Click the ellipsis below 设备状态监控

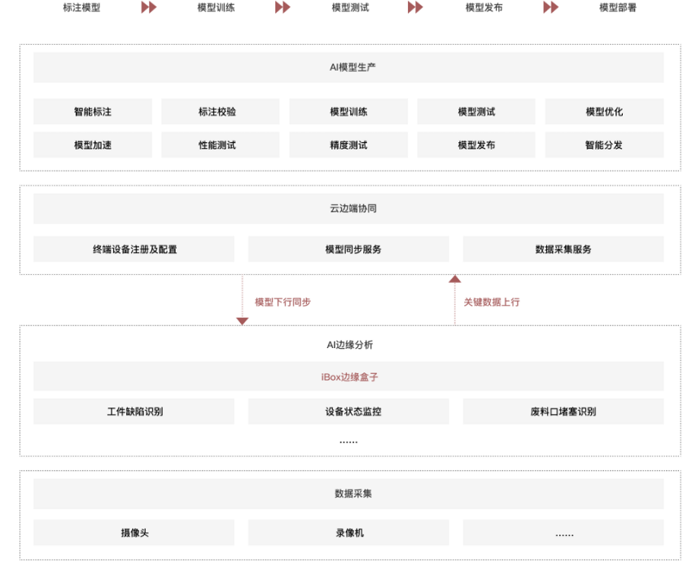click(348, 442)
